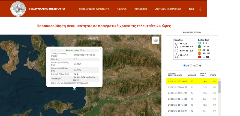Click the yellow 30 - 60 depth legend swatch
This screenshot has height=116, width=240.
tap(199, 50)
